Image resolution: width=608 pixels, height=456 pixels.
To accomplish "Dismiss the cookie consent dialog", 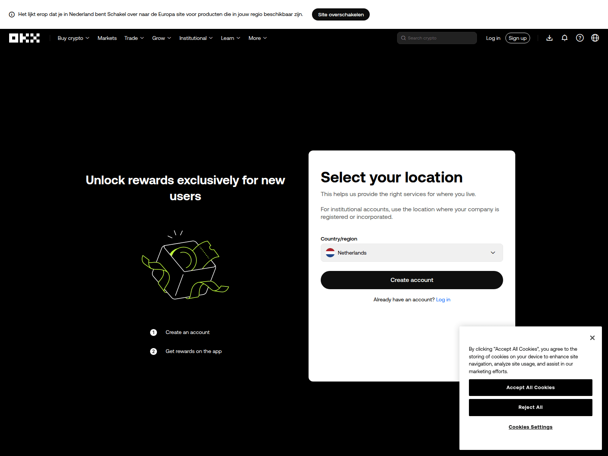I will pos(592,337).
